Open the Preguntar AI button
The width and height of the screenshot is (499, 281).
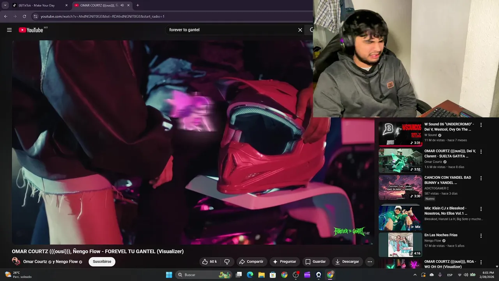(284, 261)
